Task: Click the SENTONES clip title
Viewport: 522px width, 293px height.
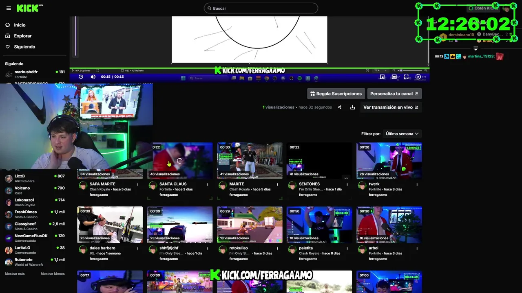Action: pos(310,184)
